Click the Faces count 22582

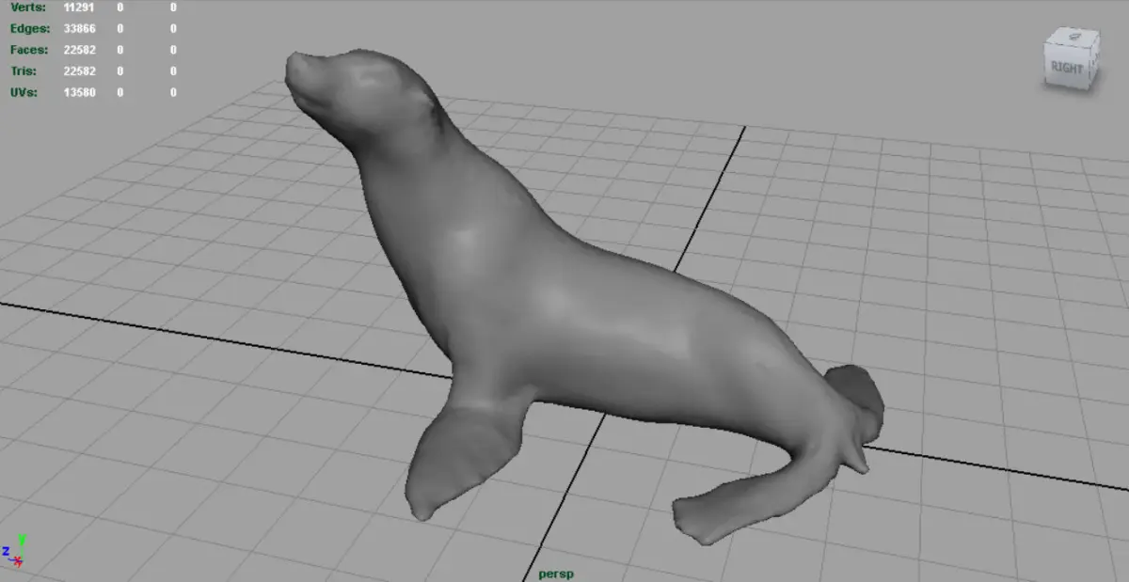[80, 50]
